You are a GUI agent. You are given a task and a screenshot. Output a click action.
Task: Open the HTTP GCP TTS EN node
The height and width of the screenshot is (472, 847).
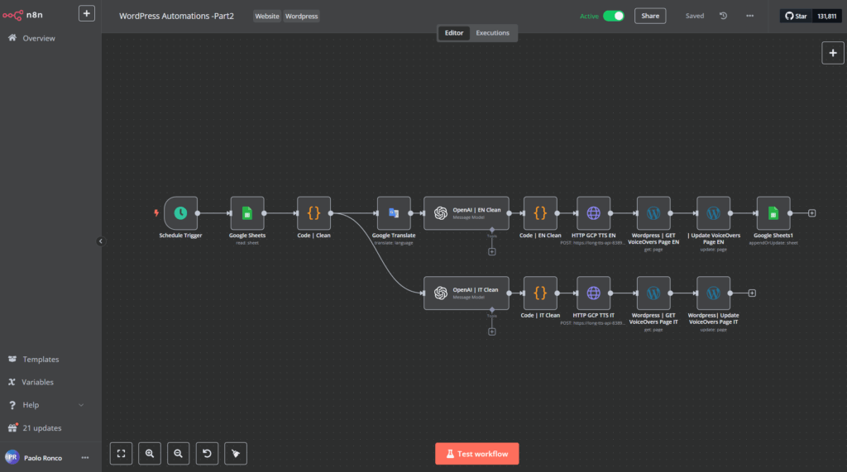pos(593,212)
